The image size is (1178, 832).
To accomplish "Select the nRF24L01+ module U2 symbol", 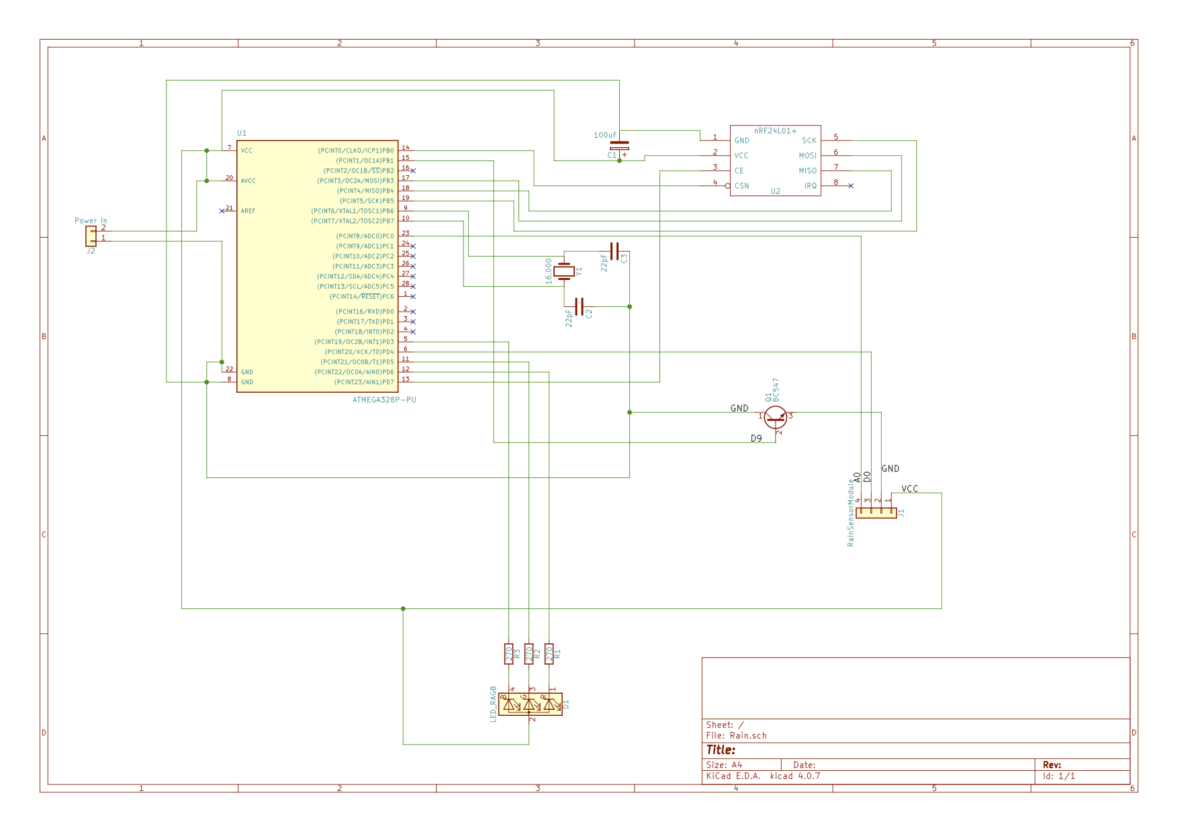I will 775,160.
